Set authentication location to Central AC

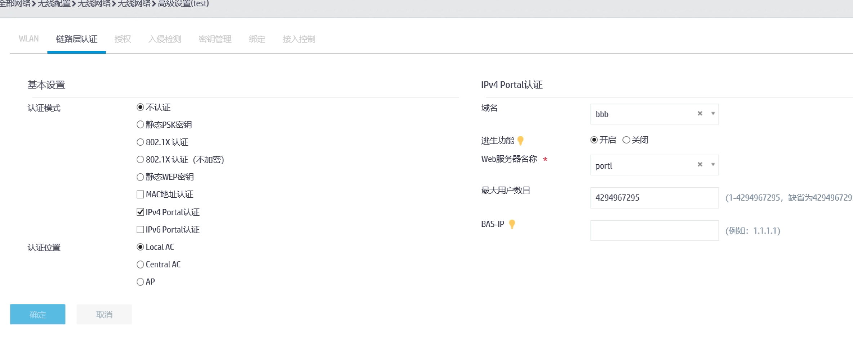[x=140, y=265]
